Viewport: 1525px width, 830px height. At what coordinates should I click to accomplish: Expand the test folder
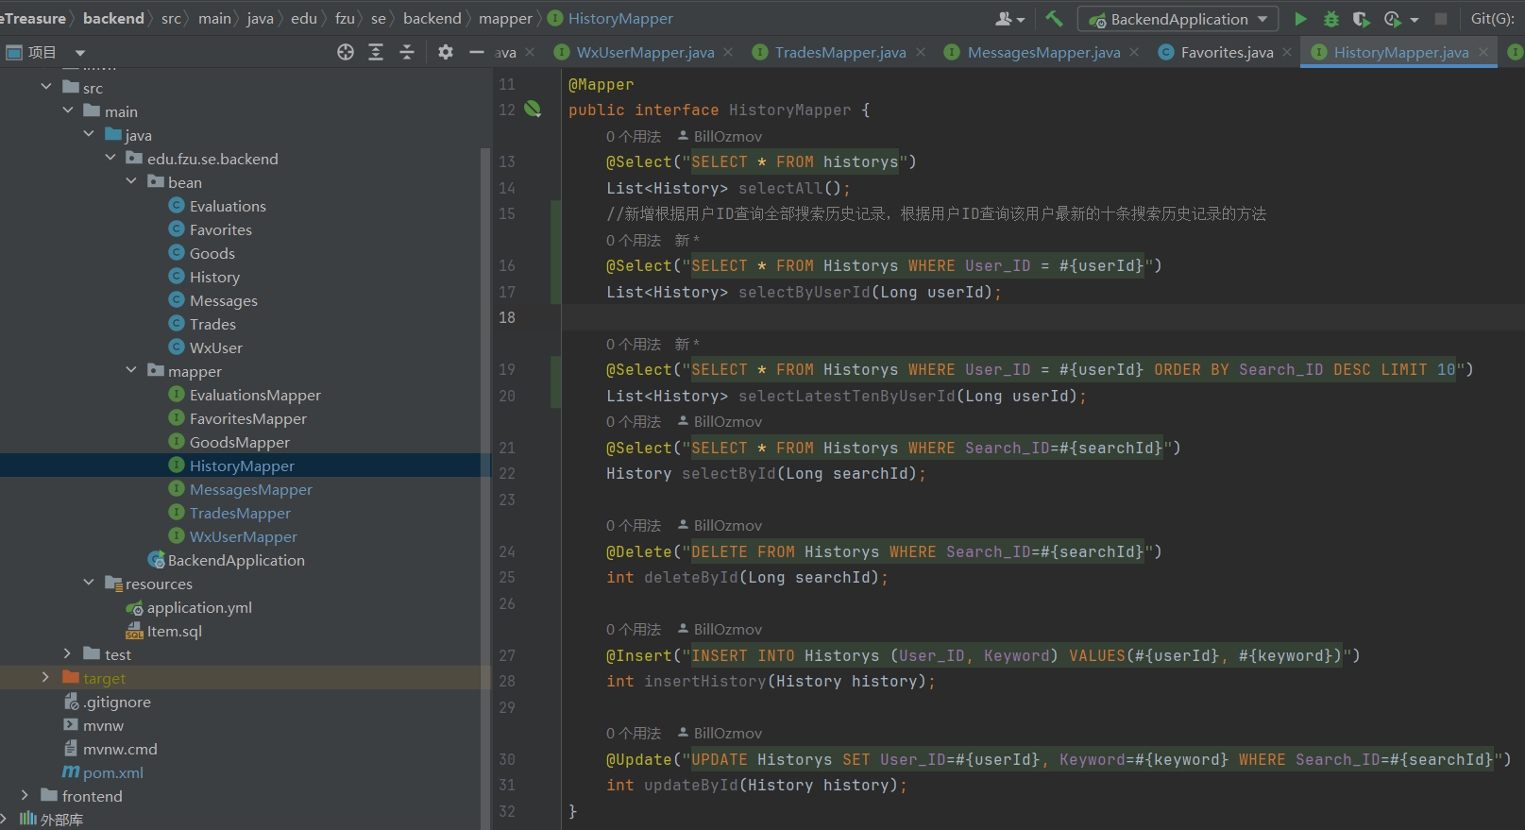[x=67, y=653]
